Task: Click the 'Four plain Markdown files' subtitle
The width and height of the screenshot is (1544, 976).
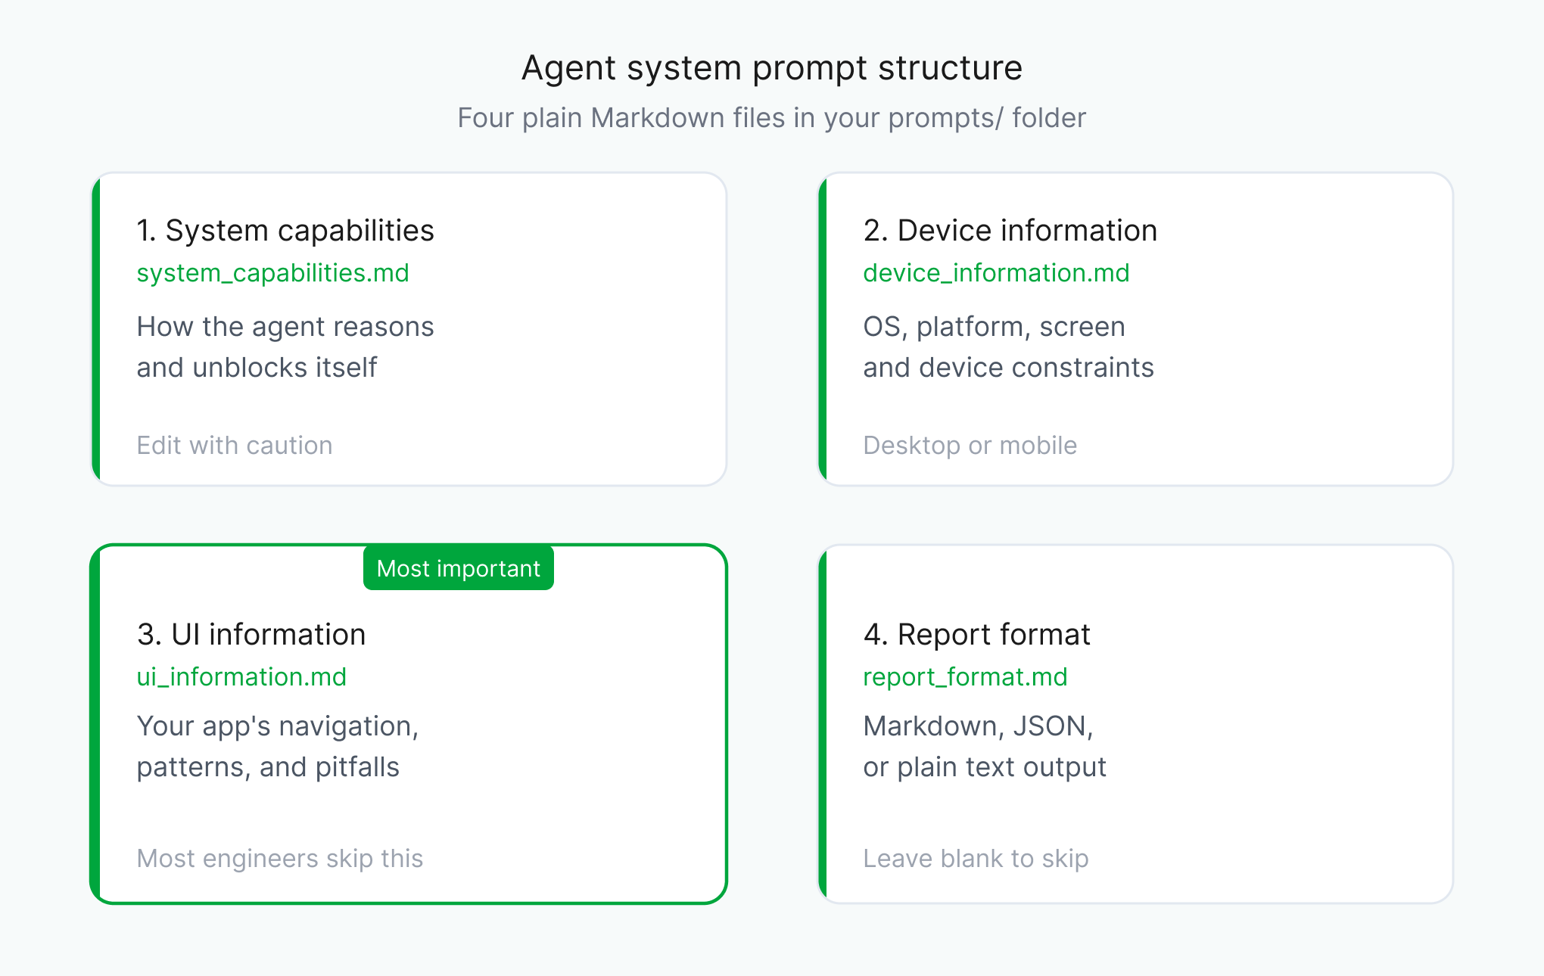Action: tap(772, 118)
